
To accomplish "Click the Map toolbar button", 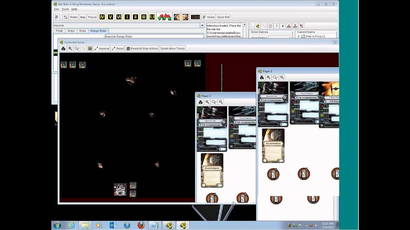I will click(83, 17).
